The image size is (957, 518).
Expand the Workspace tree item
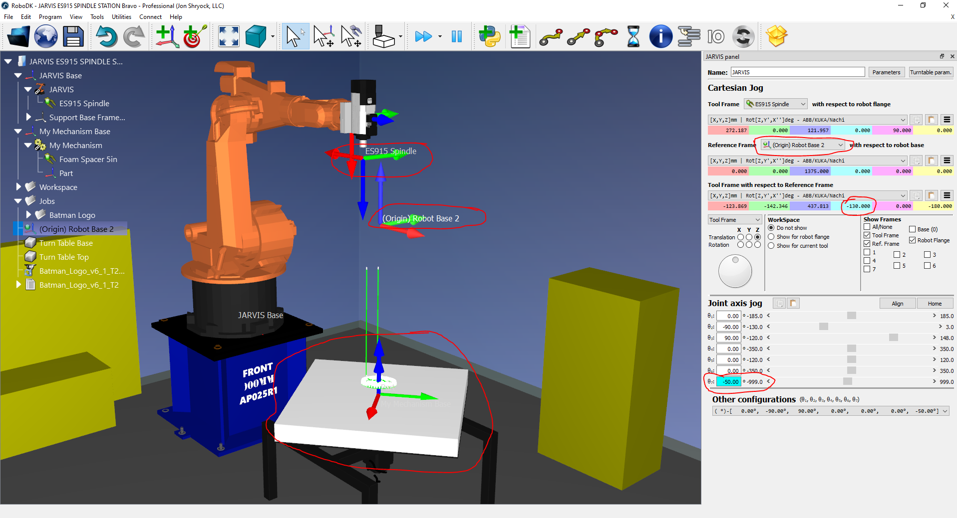tap(18, 187)
